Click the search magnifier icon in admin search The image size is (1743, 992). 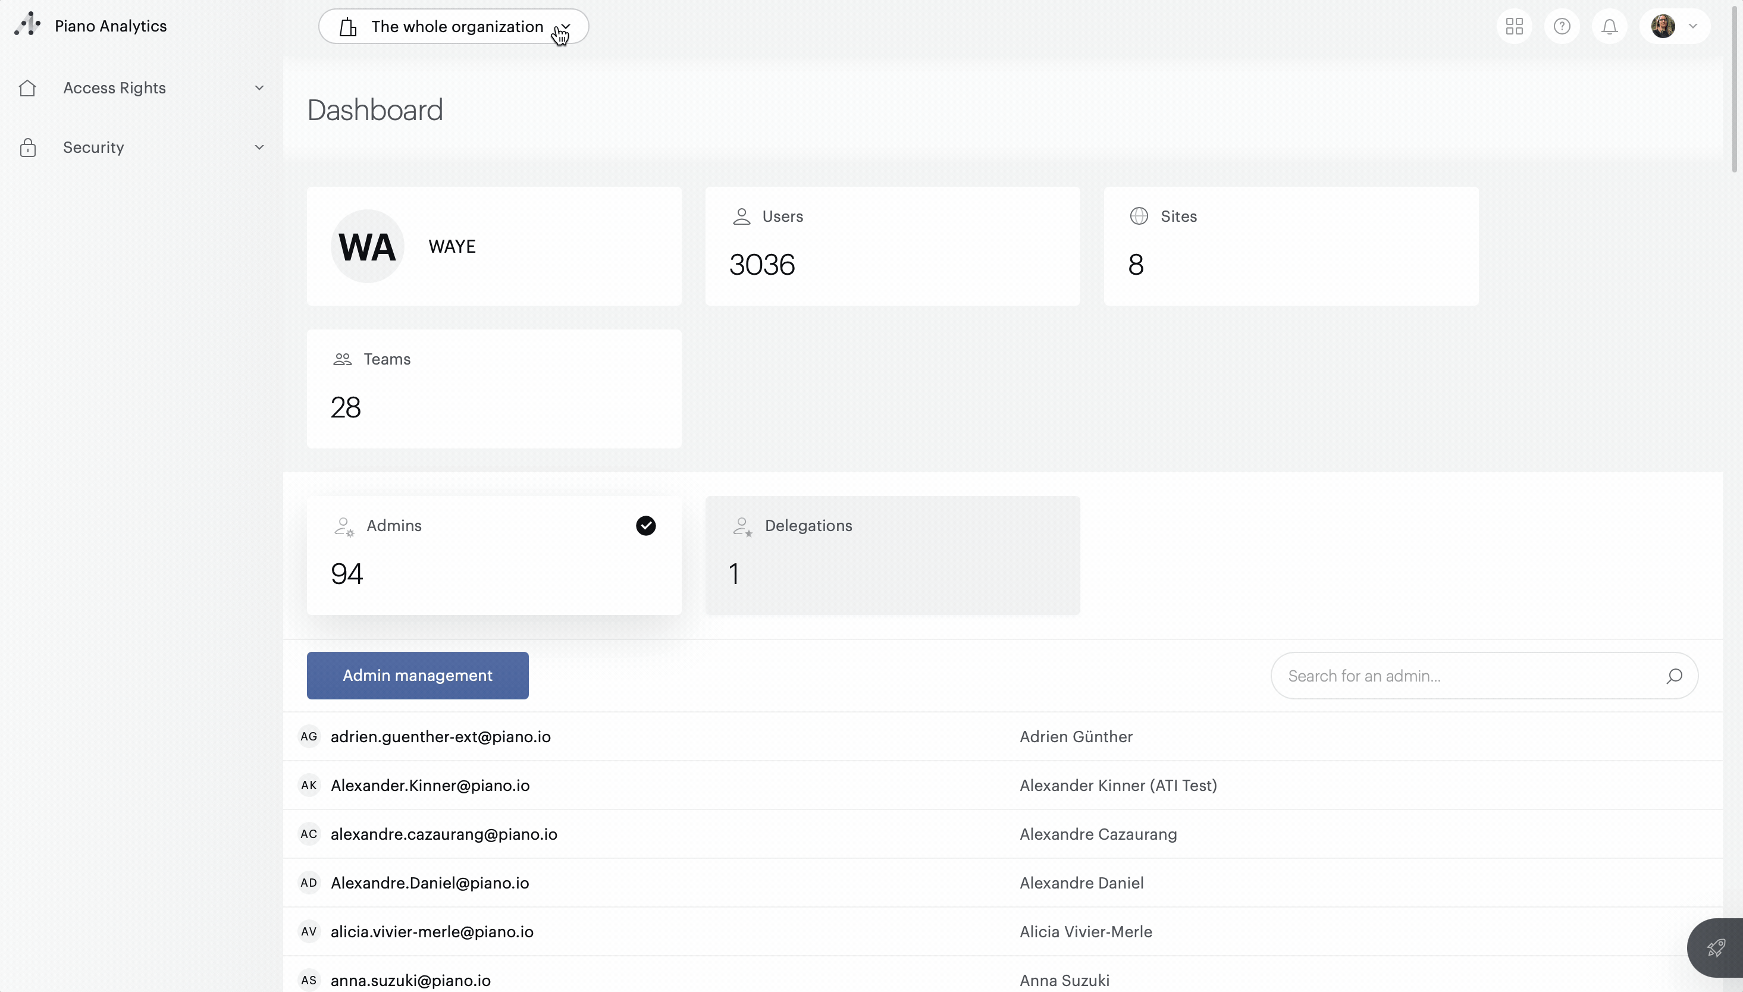(1674, 676)
